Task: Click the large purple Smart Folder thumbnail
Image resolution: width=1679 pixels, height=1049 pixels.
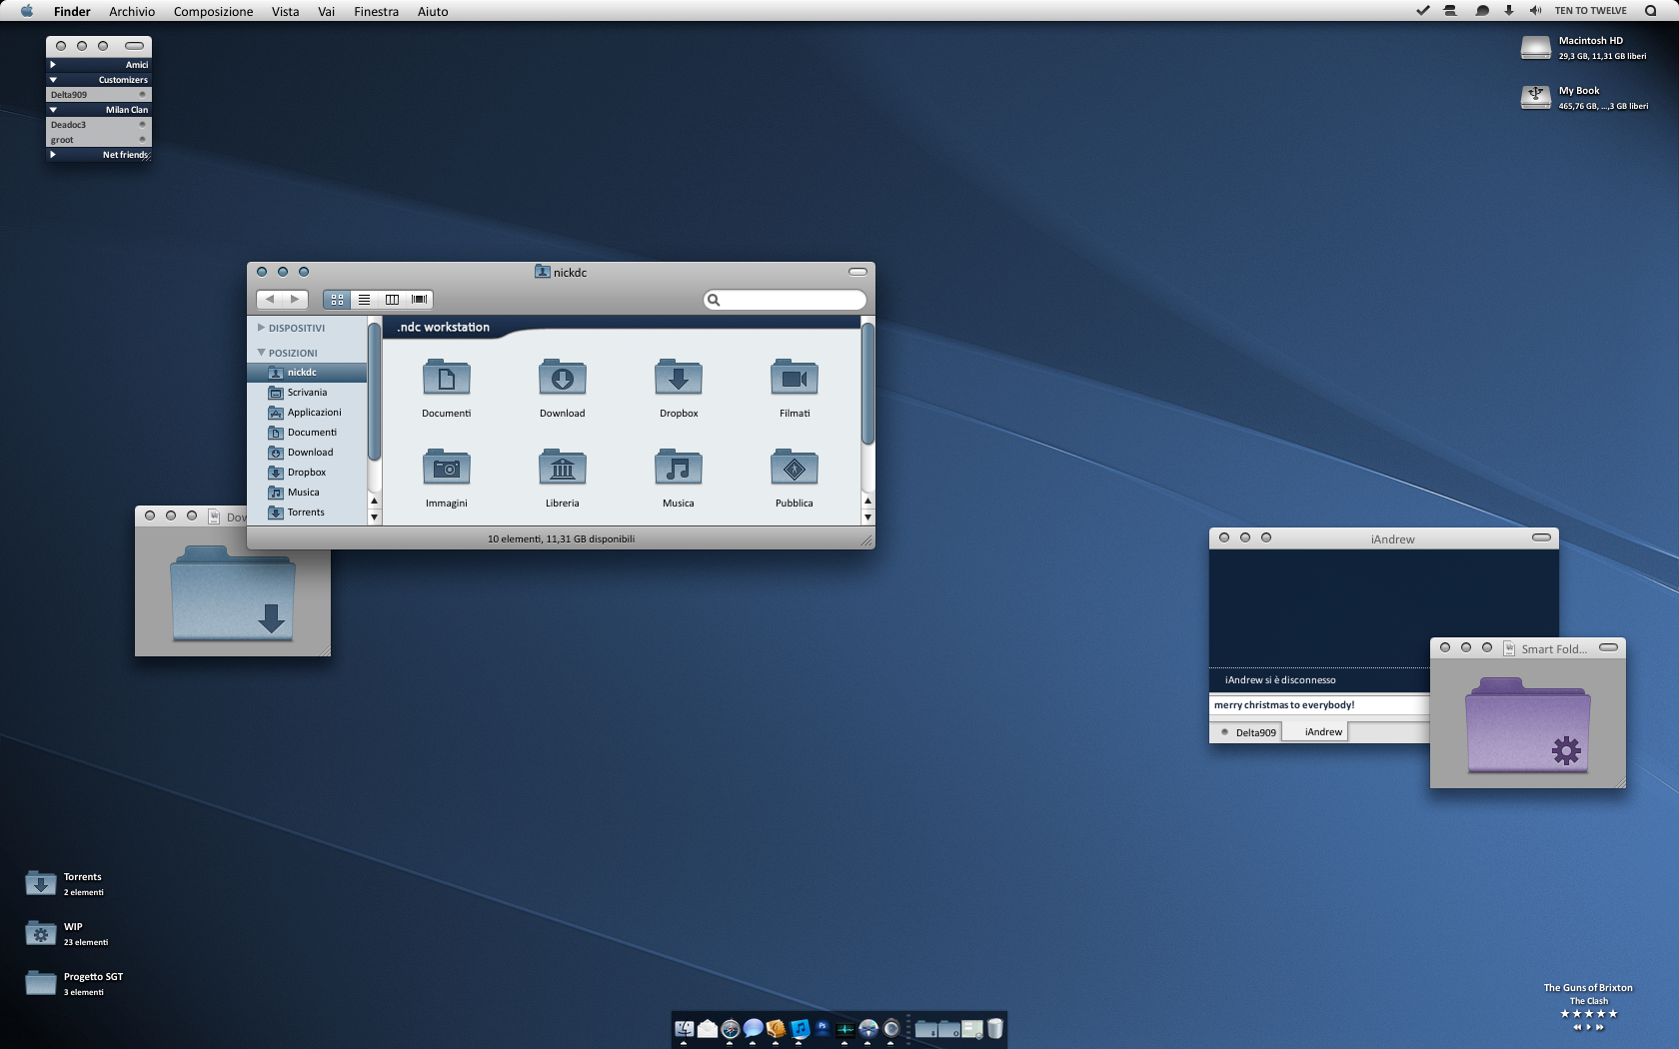Action: 1527,725
